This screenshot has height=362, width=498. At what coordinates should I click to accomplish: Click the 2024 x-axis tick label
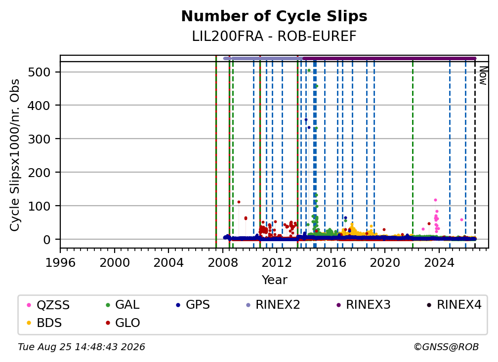439,263
